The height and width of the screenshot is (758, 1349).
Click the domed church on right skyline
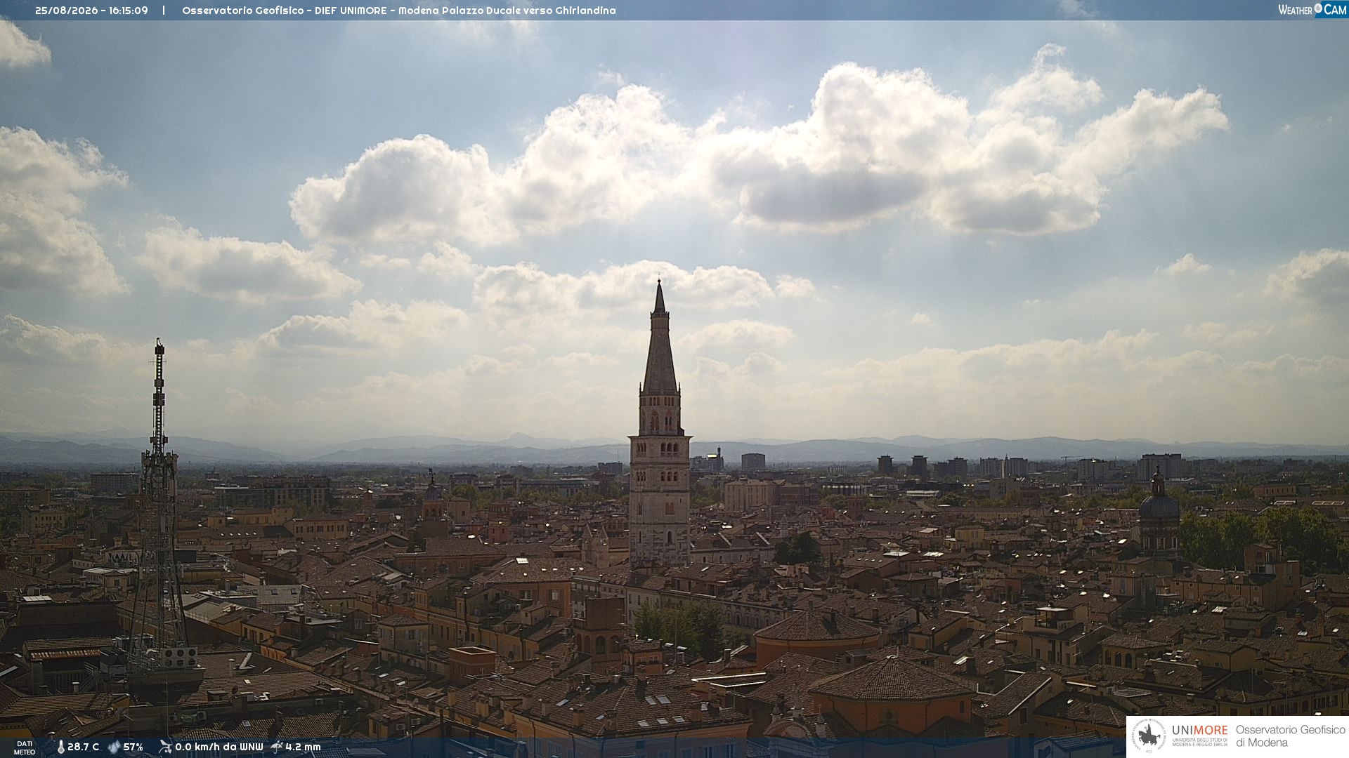tap(1159, 512)
